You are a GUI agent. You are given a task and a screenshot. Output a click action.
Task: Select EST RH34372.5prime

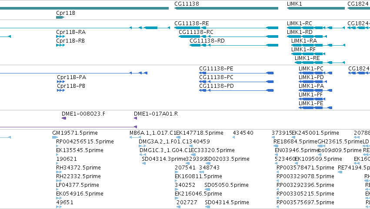78,168
